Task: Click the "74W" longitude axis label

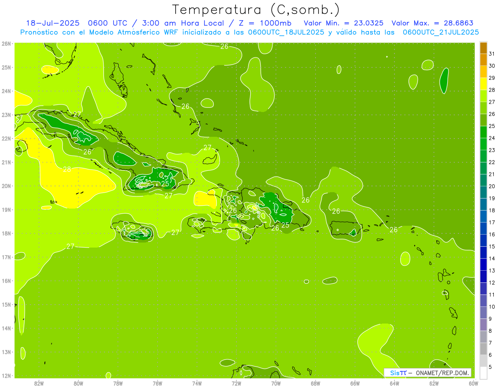Action: click(x=197, y=383)
